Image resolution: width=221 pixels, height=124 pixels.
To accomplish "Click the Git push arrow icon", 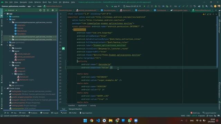I will [x=187, y=6].
